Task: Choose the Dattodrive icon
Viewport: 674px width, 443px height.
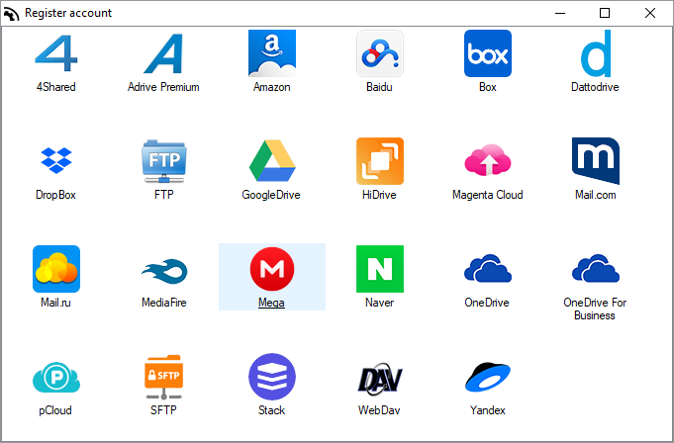Action: [x=596, y=53]
